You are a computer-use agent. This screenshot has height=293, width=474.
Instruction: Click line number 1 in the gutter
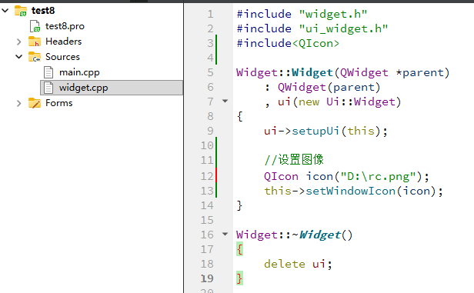pos(210,14)
